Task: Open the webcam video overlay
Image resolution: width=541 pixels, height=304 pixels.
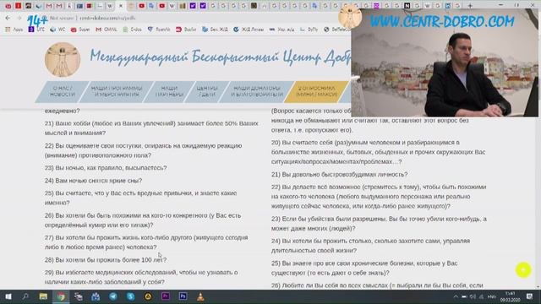Action: click(445, 62)
